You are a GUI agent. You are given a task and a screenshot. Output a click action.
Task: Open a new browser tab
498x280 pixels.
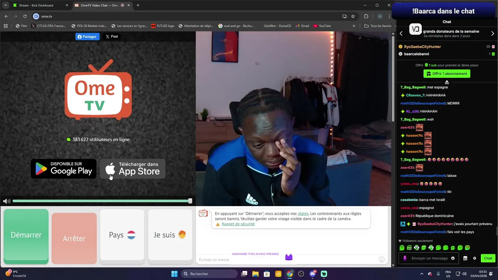(x=138, y=5)
